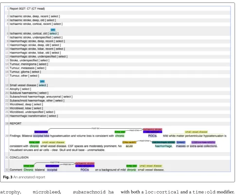This screenshot has height=195, width=236.
Task: Click select for Ischaemic stroke, cortical, recent
Action: point(57,24)
